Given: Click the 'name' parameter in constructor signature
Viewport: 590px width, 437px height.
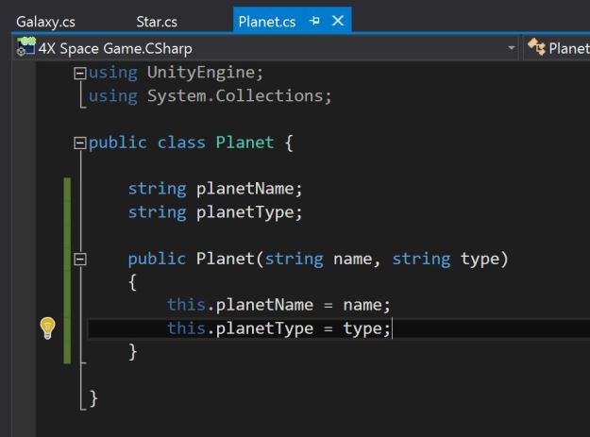Looking at the screenshot, I should pos(355,259).
